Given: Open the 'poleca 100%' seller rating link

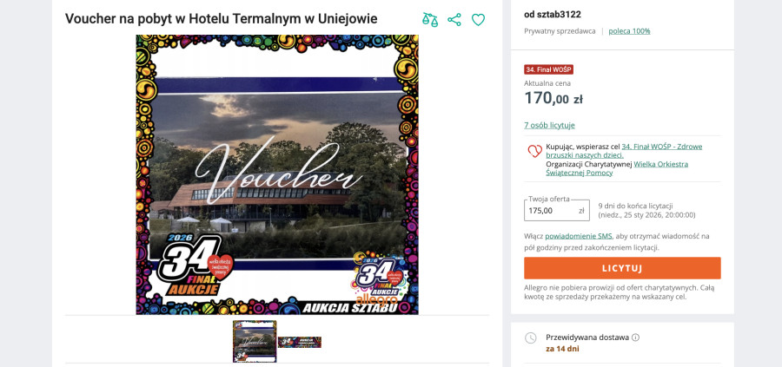Looking at the screenshot, I should point(629,31).
